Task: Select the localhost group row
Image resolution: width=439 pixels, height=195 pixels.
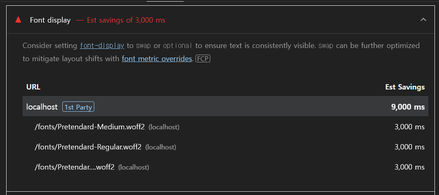Action: pyautogui.click(x=225, y=106)
